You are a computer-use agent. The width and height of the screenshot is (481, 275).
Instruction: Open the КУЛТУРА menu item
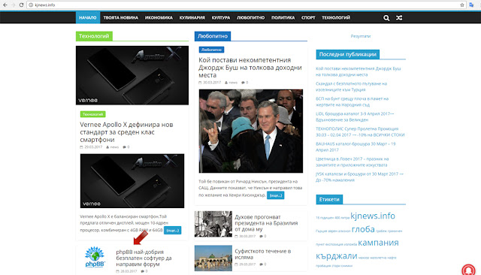tap(221, 17)
